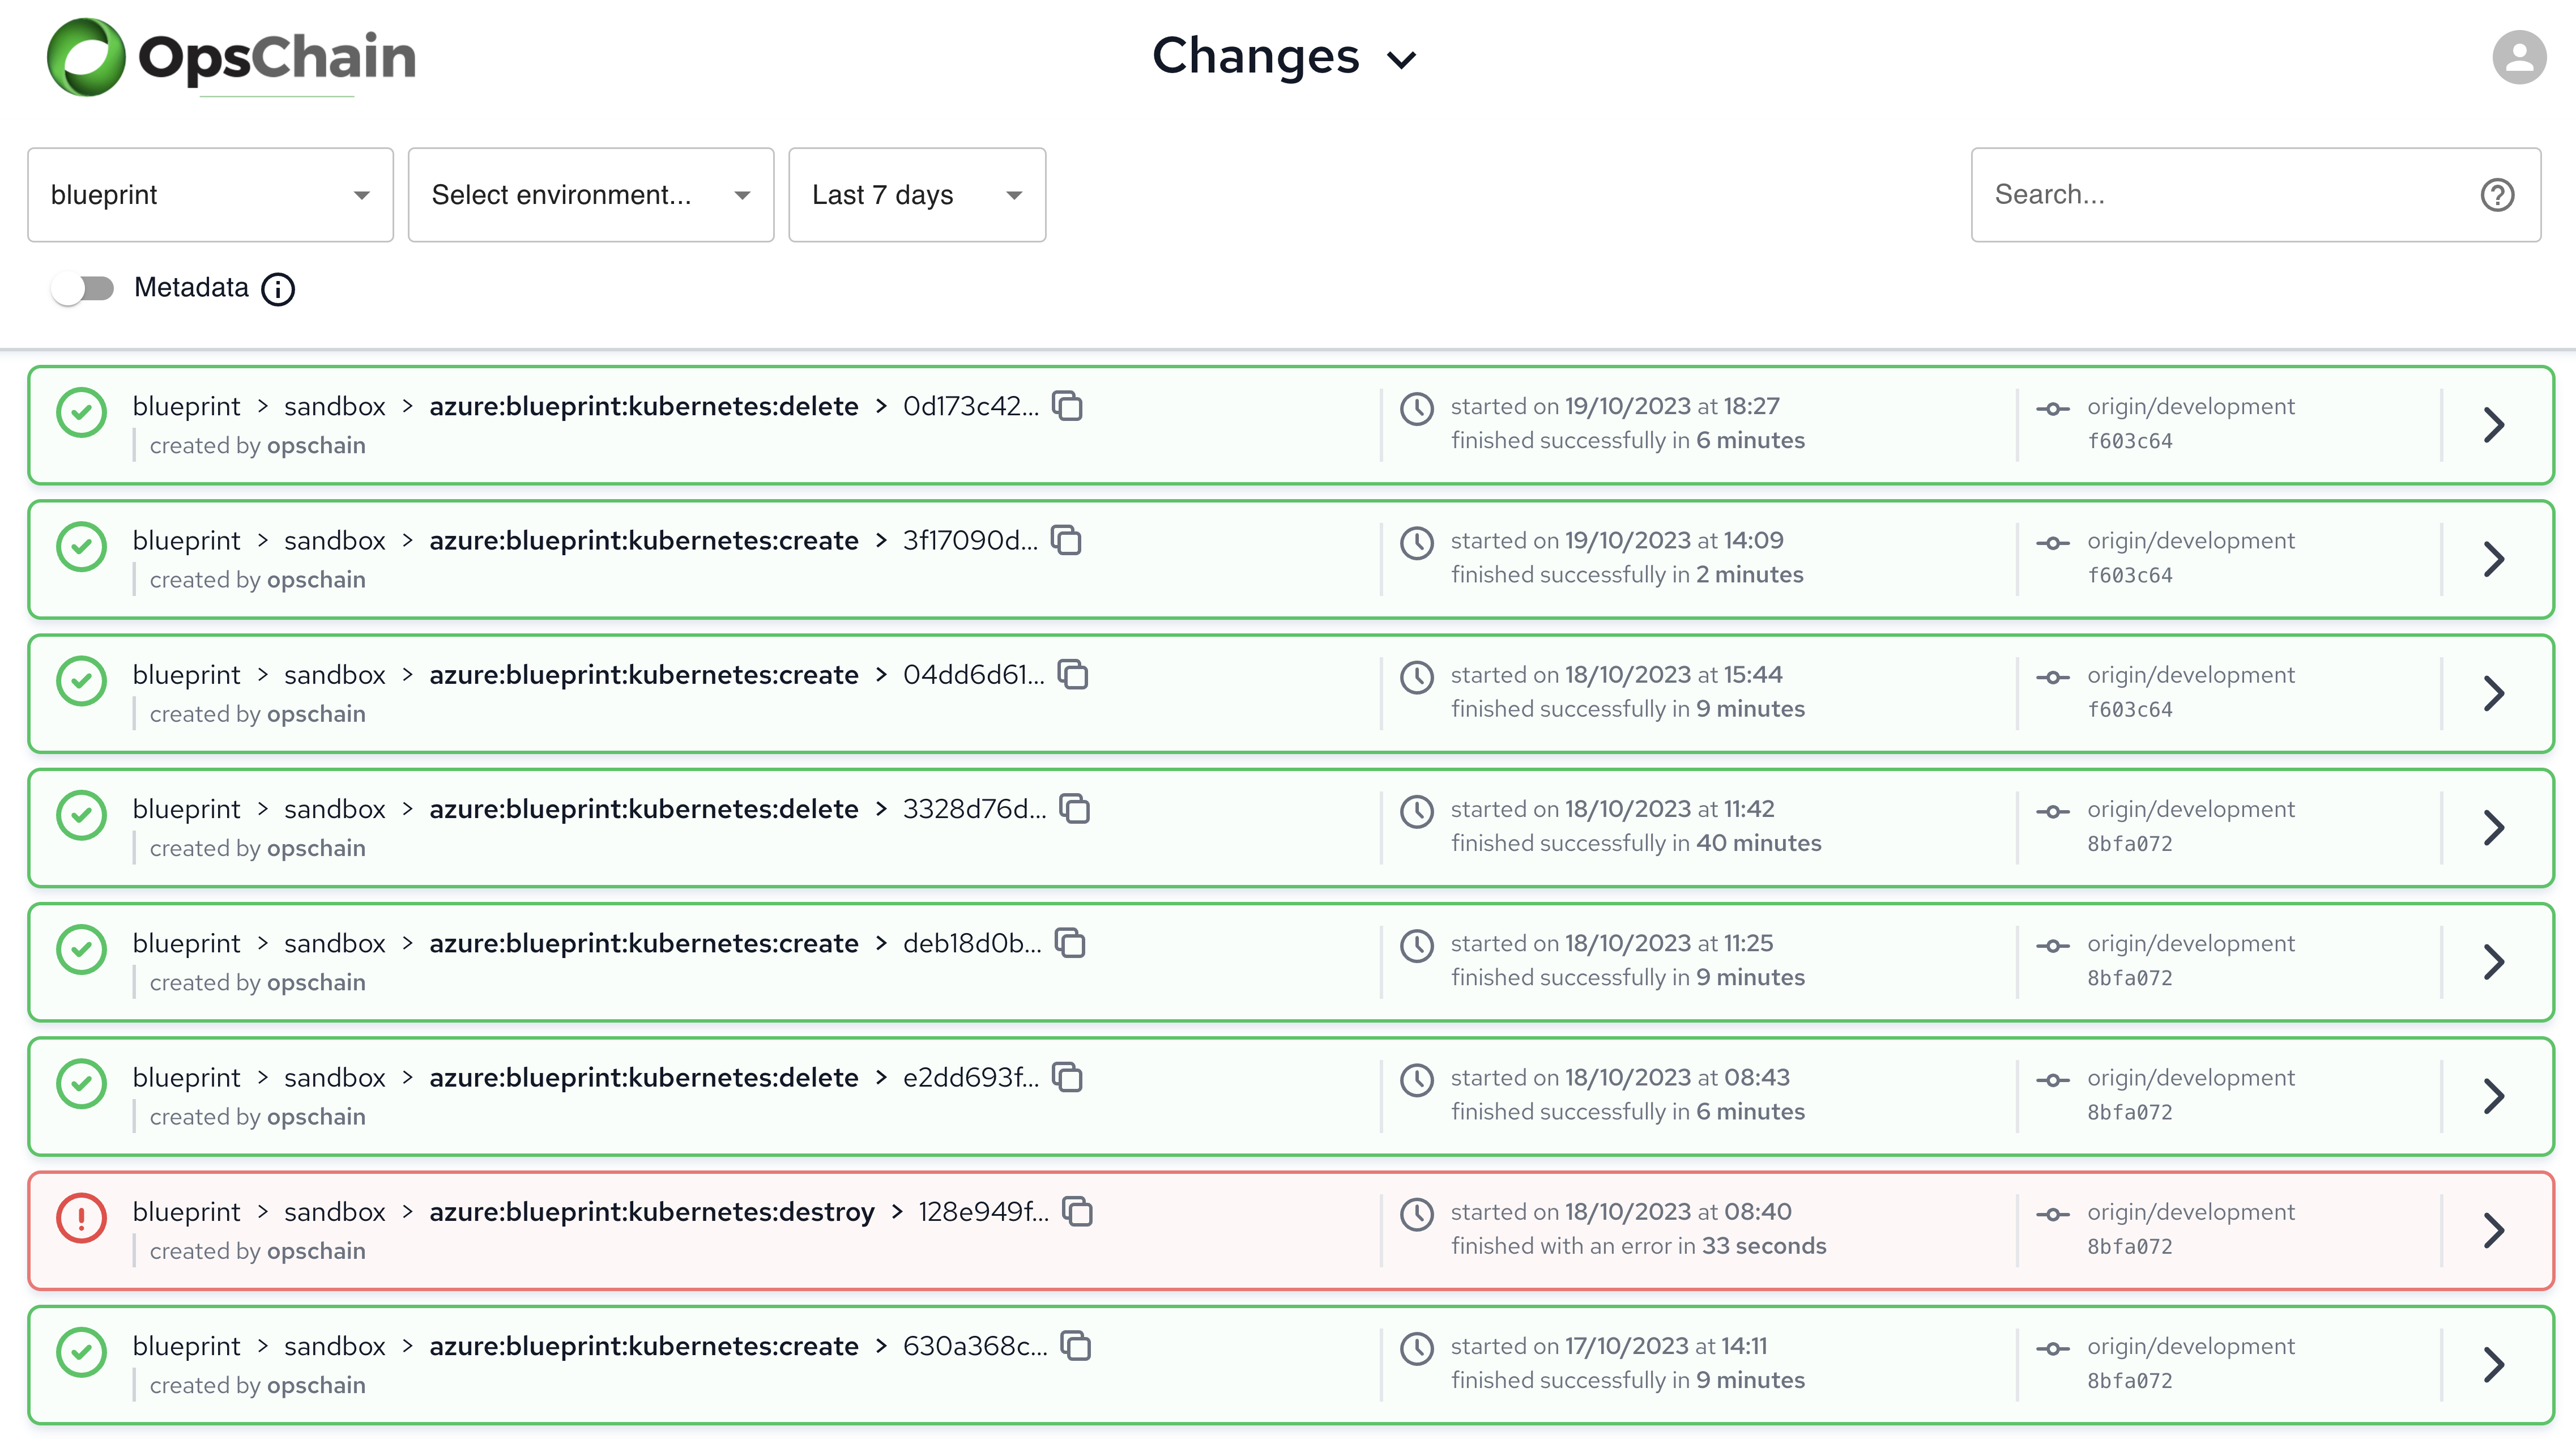
Task: Open azure:blueprint:kubernetes:create link for deb18d0b
Action: [644, 943]
